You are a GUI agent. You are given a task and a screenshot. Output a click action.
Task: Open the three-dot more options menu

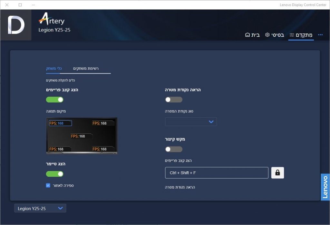point(320,35)
